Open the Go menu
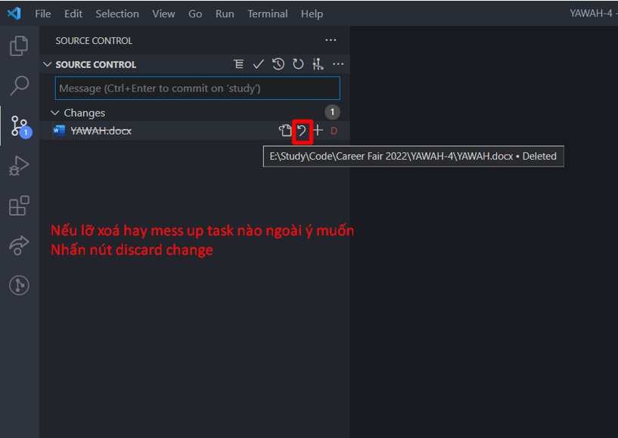Screen dimensions: 618x438 195,14
